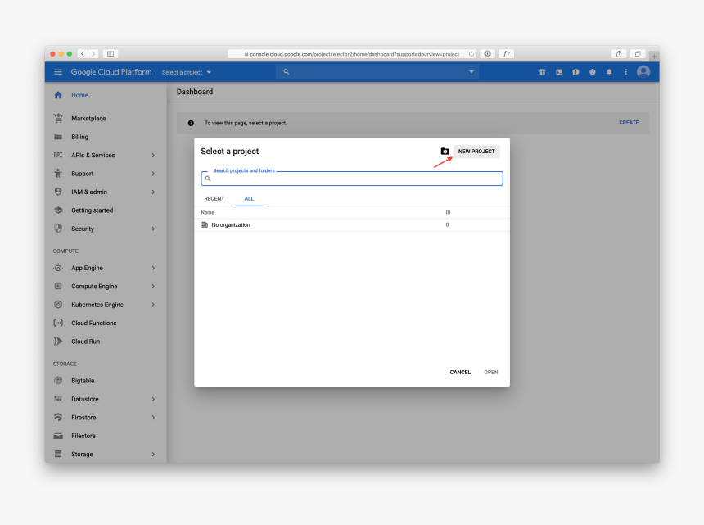Viewport: 704px width, 525px height.
Task: Open the Select a project dropdown
Action: pos(187,72)
